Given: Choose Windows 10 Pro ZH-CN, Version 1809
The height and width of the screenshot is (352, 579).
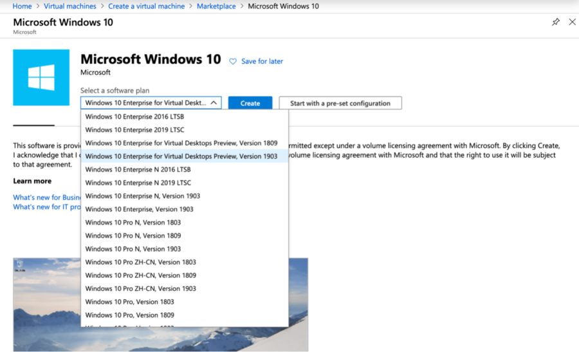Looking at the screenshot, I should point(185,275).
